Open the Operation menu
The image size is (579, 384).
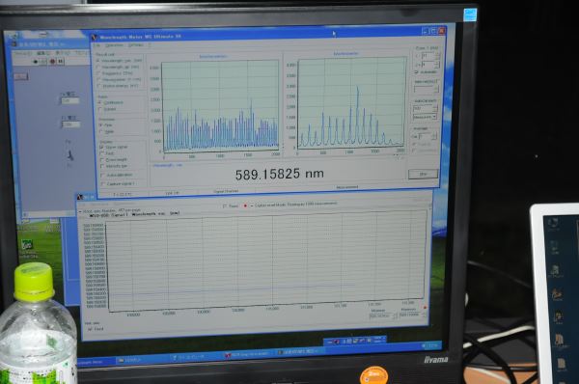(114, 45)
